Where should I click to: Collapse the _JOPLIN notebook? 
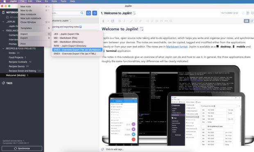pos(3,22)
